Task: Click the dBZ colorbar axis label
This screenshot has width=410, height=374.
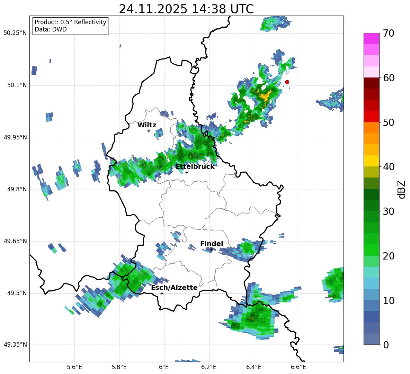Action: (x=401, y=189)
